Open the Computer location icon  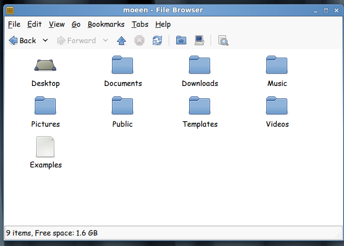pyautogui.click(x=199, y=40)
